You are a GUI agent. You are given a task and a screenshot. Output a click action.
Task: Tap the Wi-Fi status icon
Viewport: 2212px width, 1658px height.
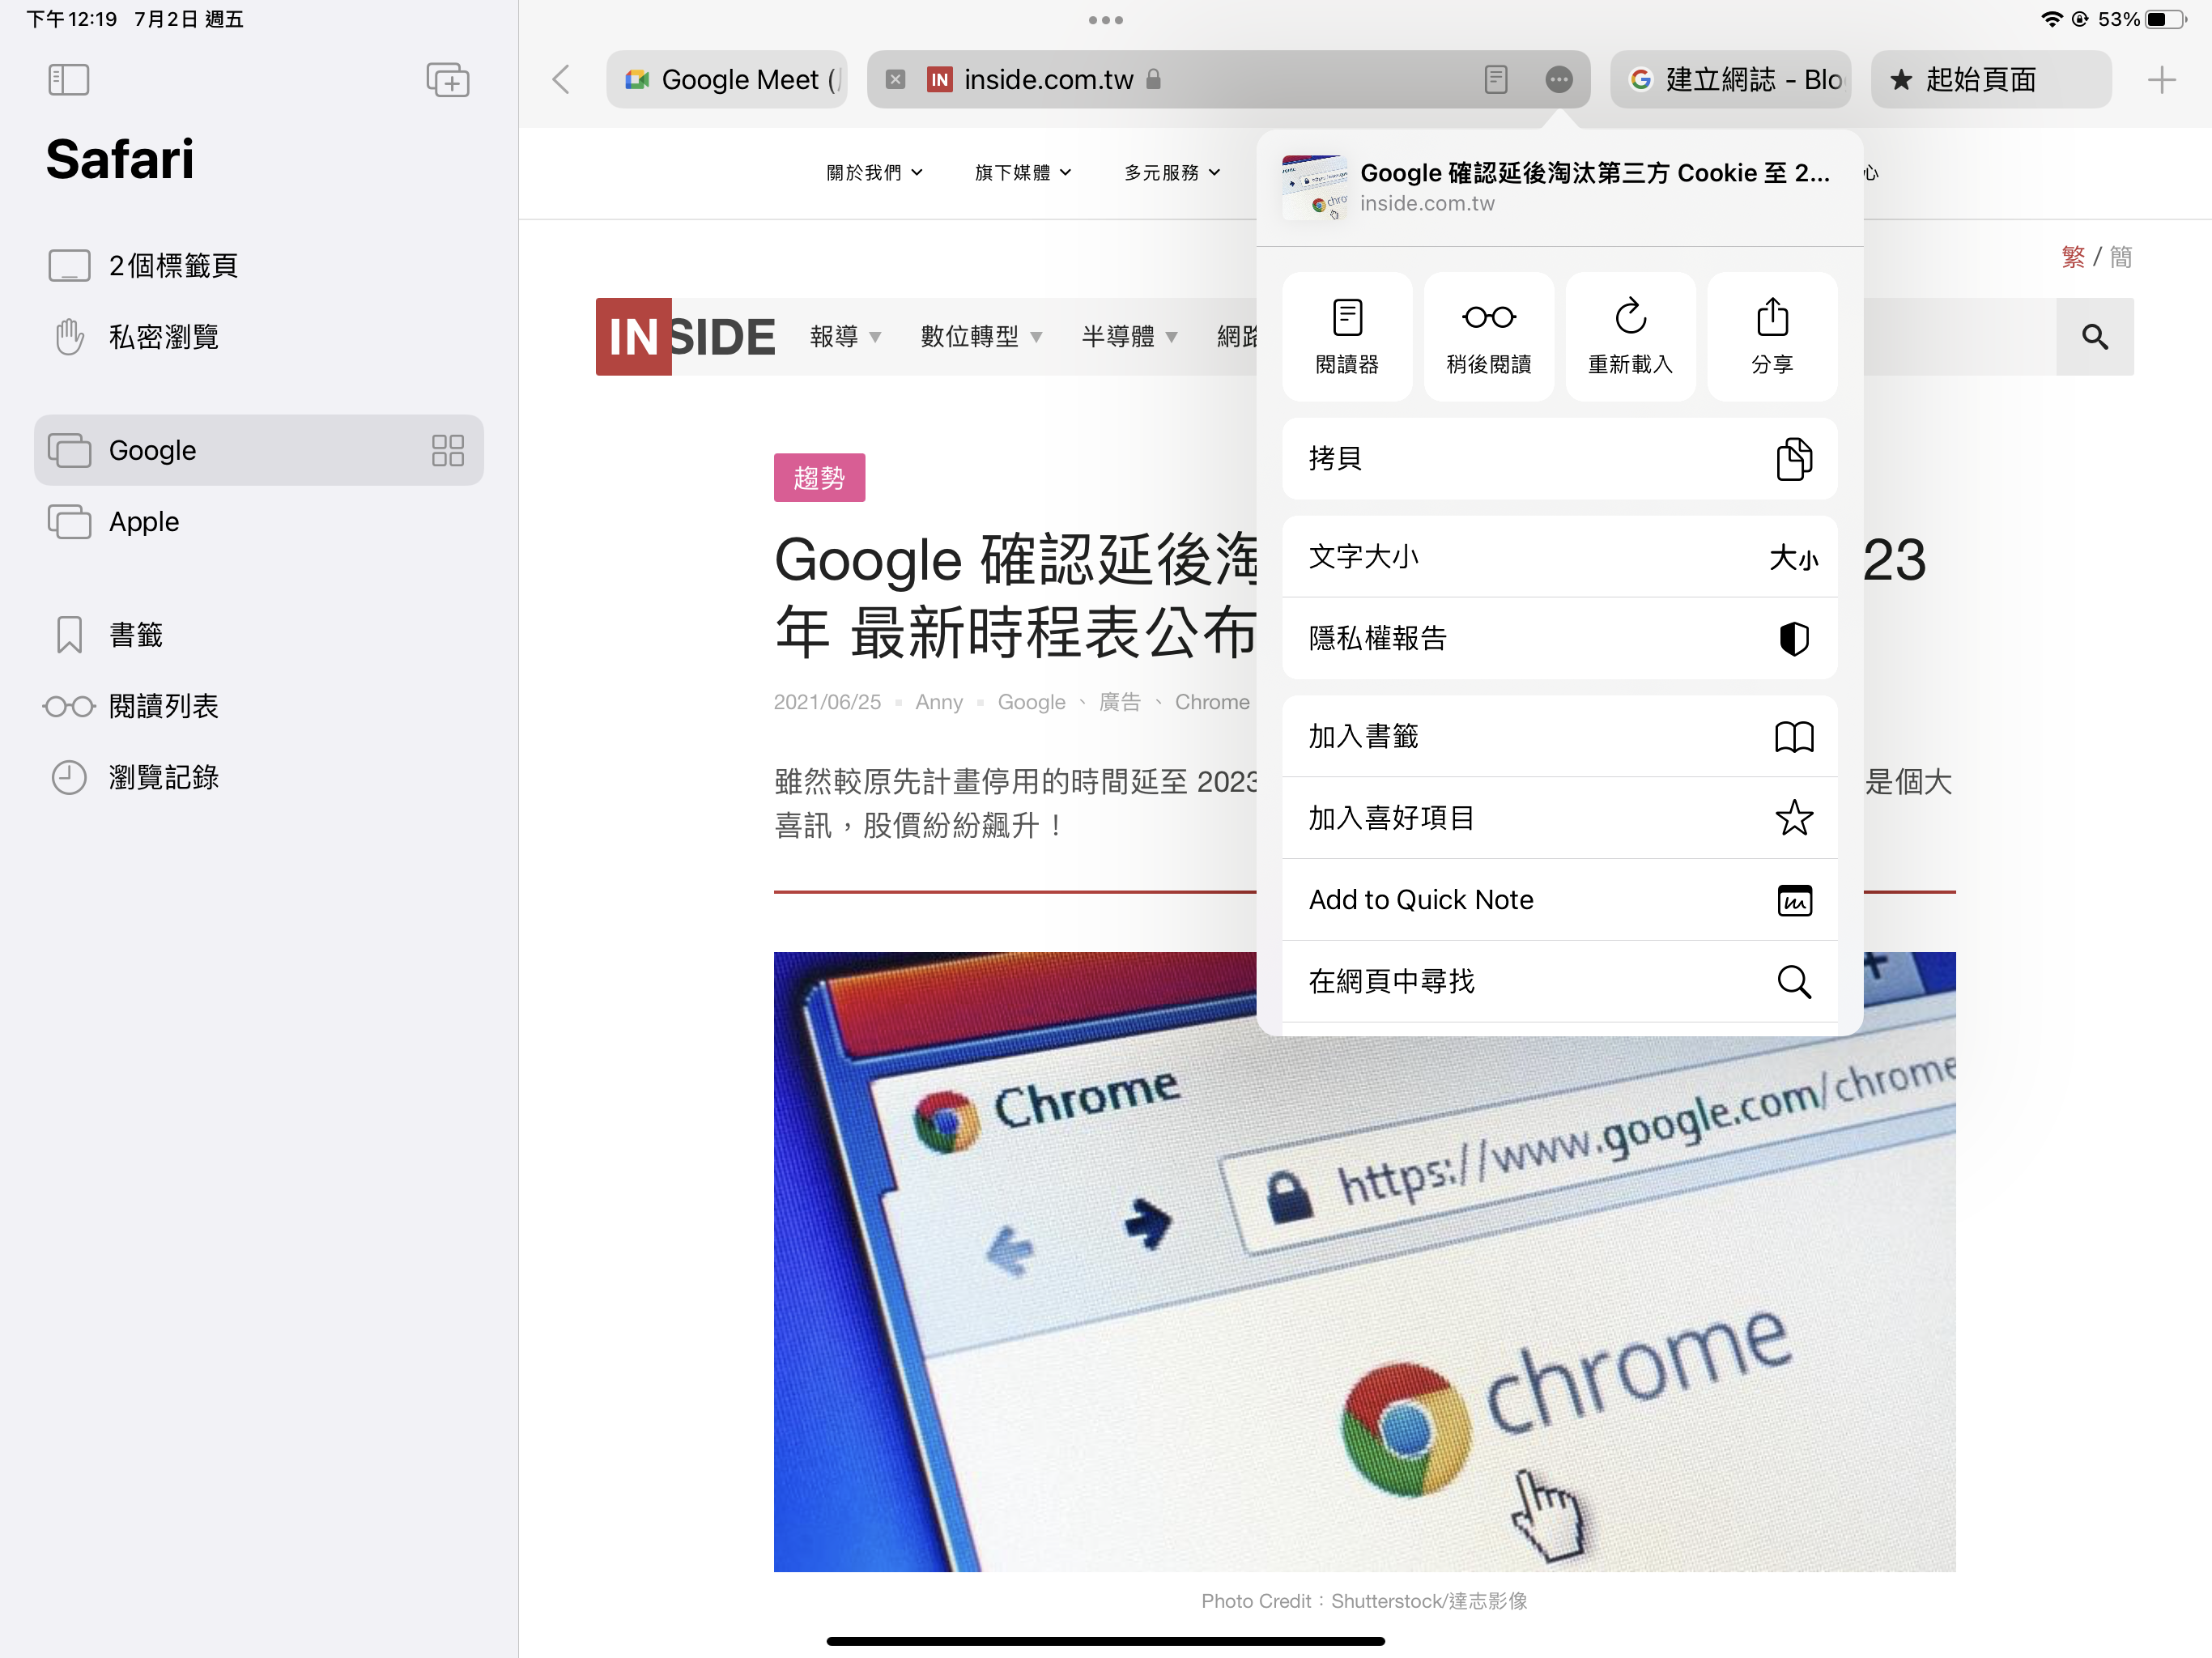point(2051,19)
